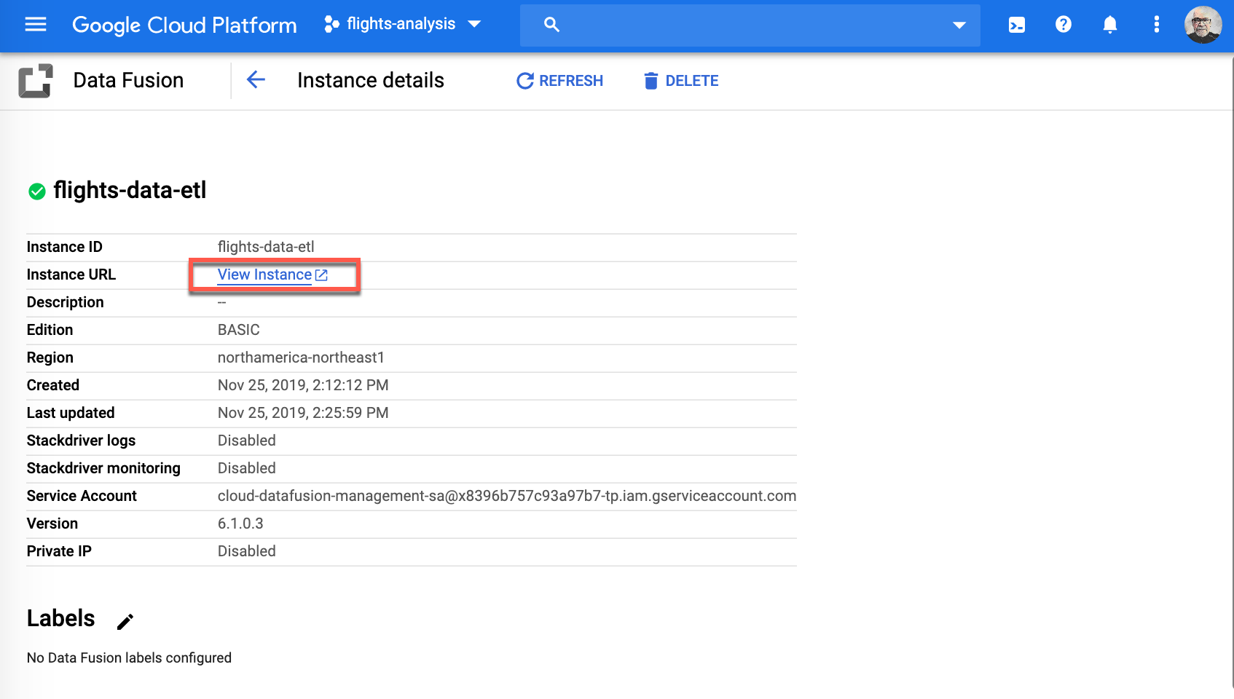The width and height of the screenshot is (1234, 699).
Task: Click the green running status checkmark
Action: point(37,191)
